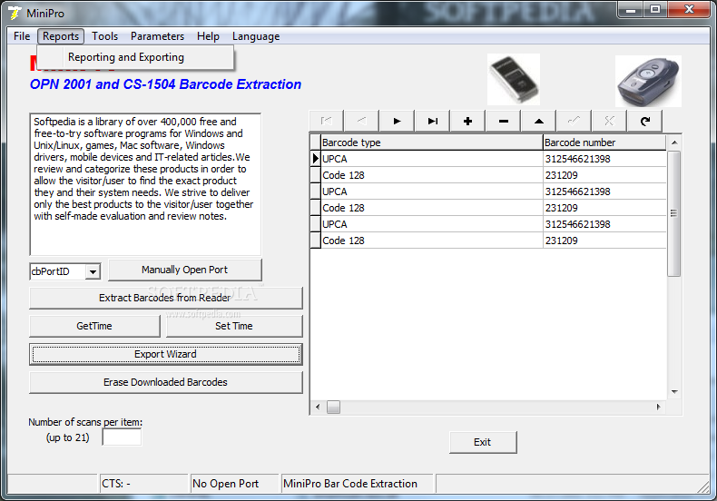
Task: Click the CS-1504 scanner image
Action: 648,82
